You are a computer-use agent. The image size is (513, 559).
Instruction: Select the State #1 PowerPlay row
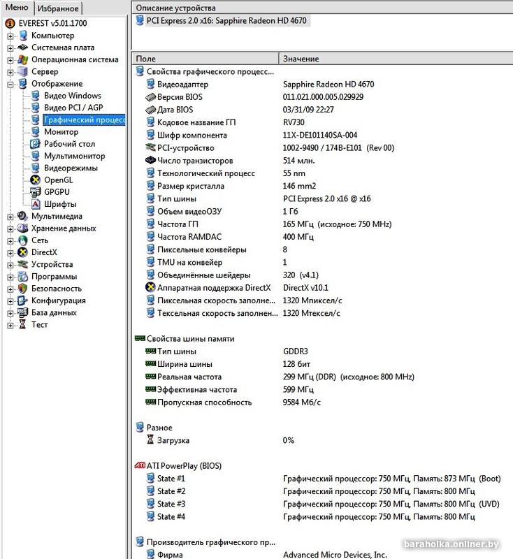[x=322, y=479]
